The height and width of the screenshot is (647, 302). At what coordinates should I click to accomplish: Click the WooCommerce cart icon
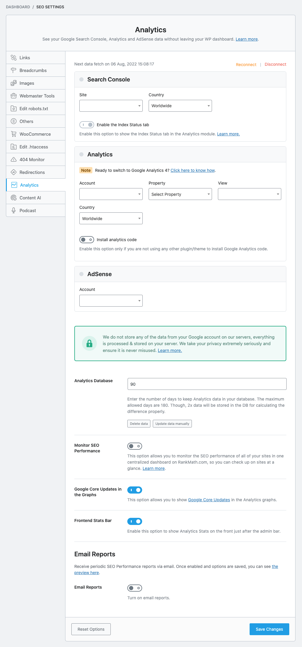tap(14, 134)
